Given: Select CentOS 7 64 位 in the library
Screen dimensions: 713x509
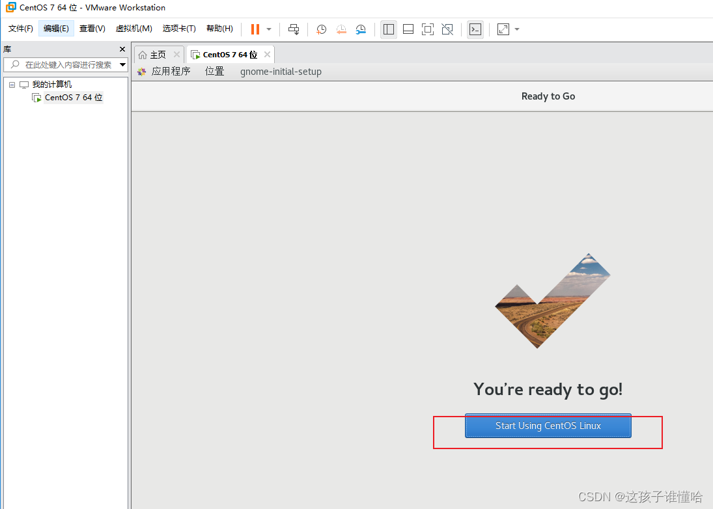Looking at the screenshot, I should 74,97.
